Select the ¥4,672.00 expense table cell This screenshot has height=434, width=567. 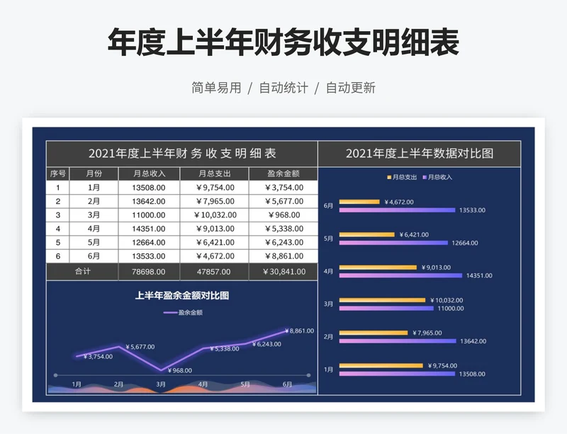click(215, 256)
